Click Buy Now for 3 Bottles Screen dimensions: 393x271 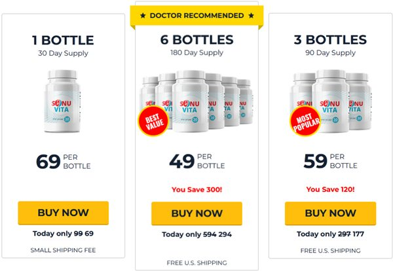coord(330,213)
